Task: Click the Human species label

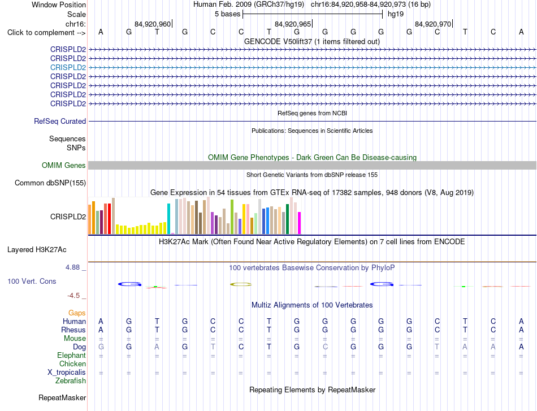Action: point(74,321)
